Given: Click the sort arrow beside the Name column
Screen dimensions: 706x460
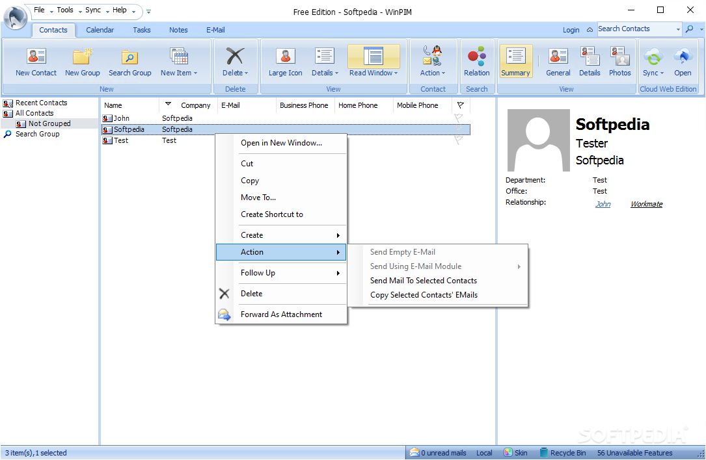Looking at the screenshot, I should pyautogui.click(x=168, y=104).
